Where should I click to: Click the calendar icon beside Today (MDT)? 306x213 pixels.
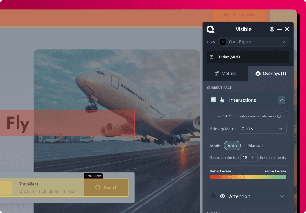[211, 57]
